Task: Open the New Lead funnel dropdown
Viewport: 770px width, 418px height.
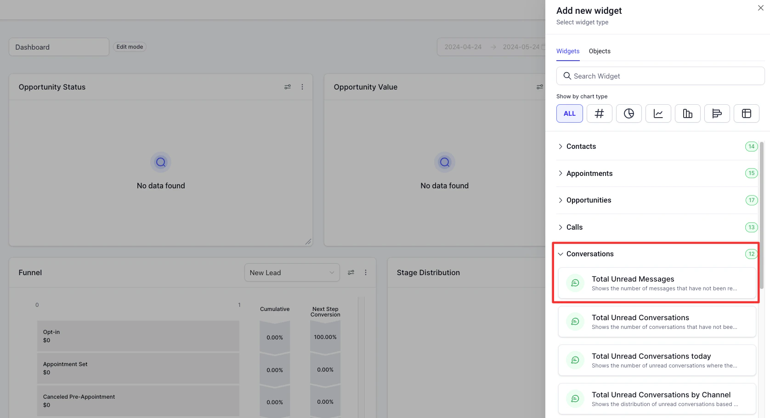Action: click(292, 272)
